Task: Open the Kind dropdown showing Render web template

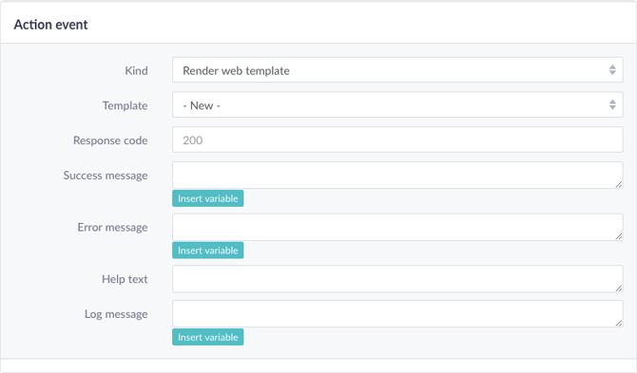Action: 397,70
